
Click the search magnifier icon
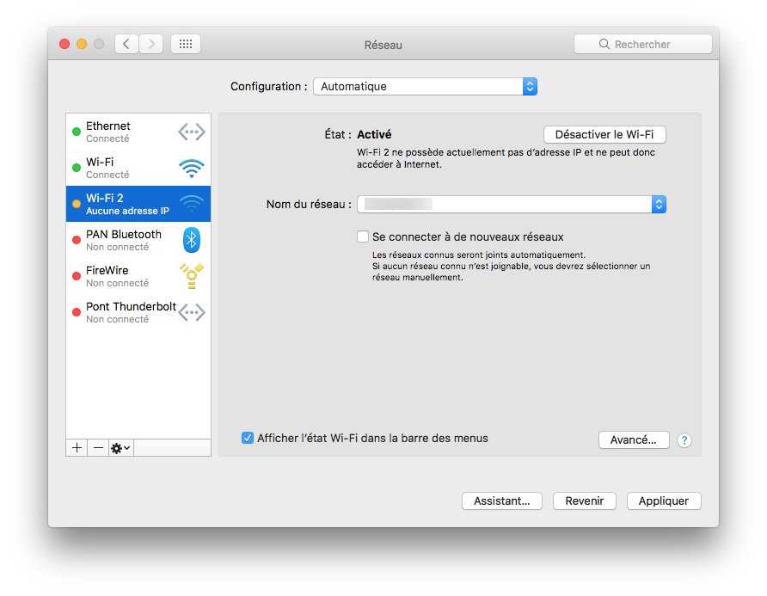click(604, 44)
